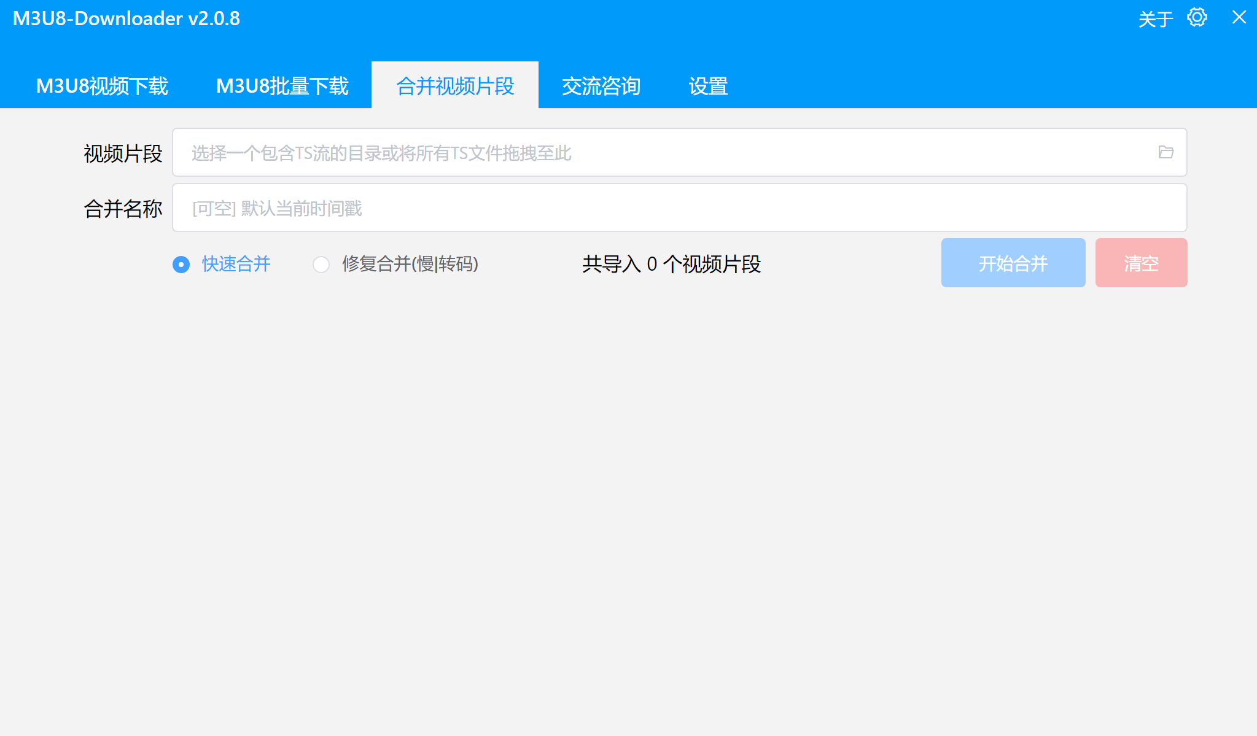Open the 交流咨询 tab

(x=601, y=86)
